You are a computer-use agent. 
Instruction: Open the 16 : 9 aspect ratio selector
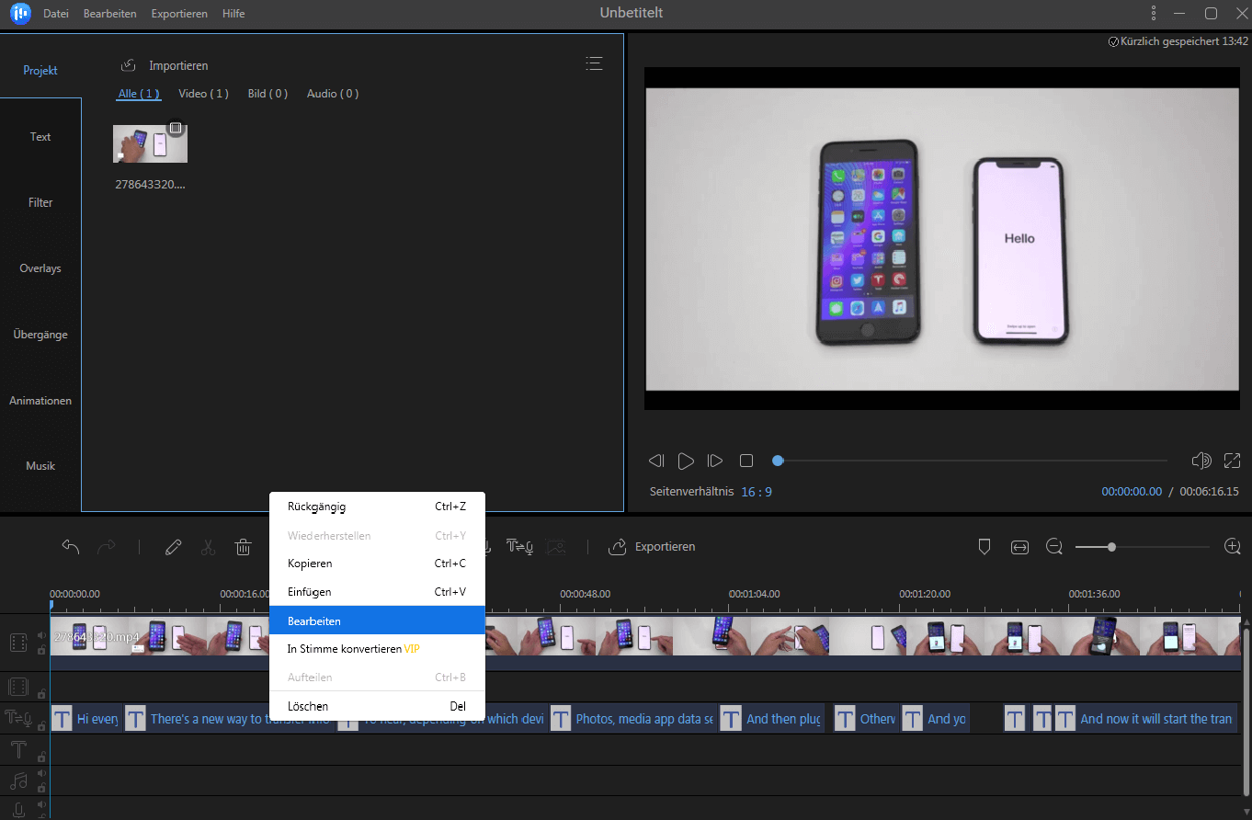(757, 492)
